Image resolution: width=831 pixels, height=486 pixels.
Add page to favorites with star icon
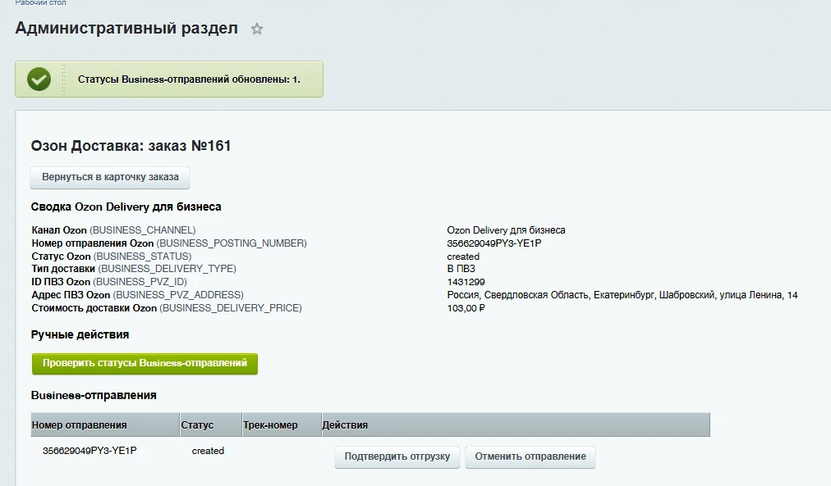coord(257,29)
